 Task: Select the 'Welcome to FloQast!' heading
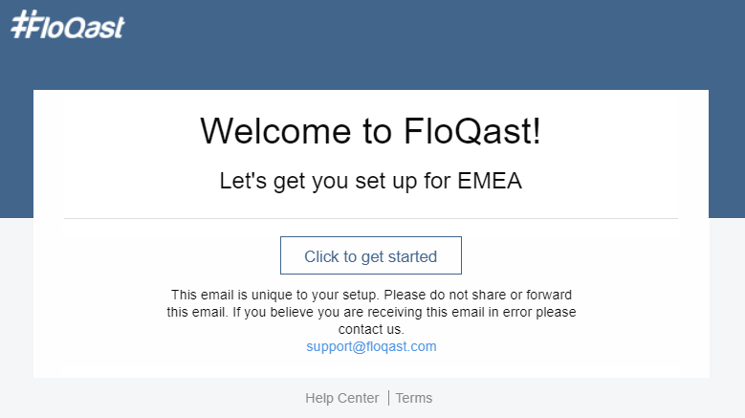(371, 131)
